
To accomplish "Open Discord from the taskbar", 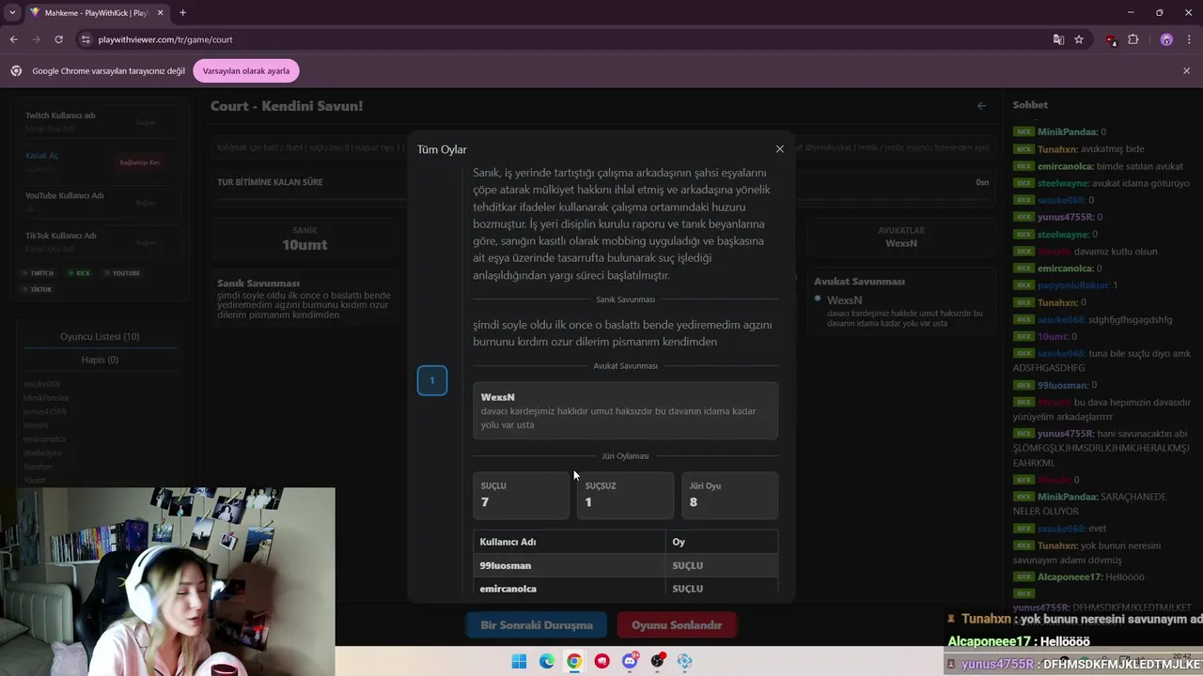I will [630, 661].
